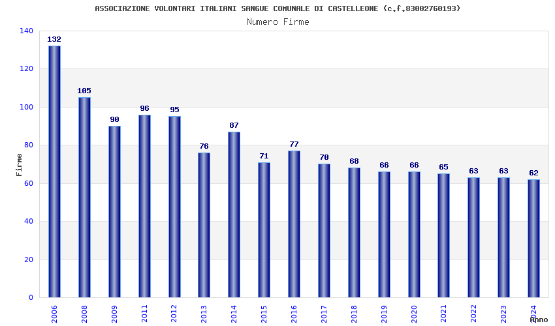Click the x-axis year label 2023
This screenshot has width=555, height=326.
tap(503, 314)
